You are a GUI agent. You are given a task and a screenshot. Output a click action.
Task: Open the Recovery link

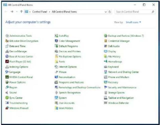[113, 82]
